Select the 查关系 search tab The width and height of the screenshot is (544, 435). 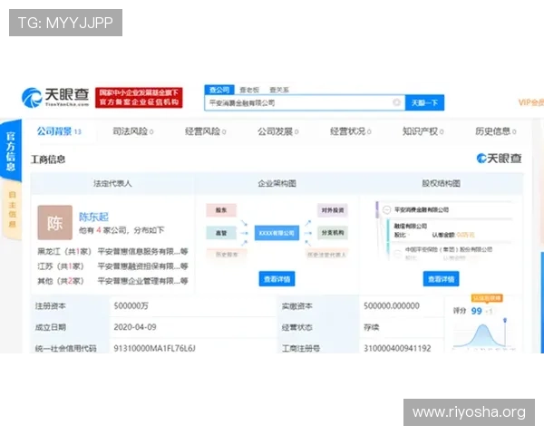[x=279, y=90]
